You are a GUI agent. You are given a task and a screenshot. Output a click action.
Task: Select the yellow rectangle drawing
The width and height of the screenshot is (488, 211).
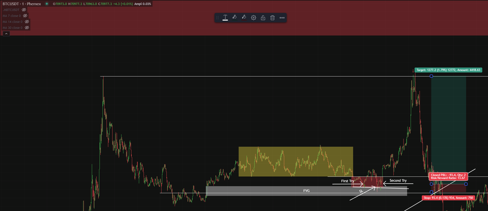click(x=296, y=161)
